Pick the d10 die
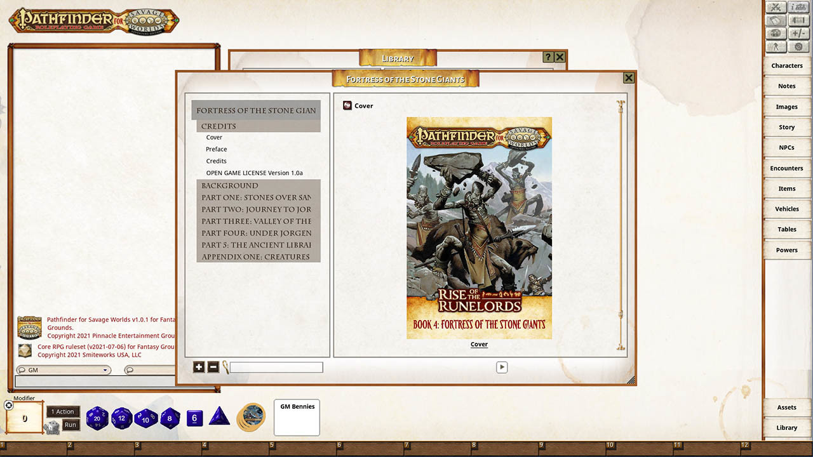This screenshot has width=813, height=457. click(146, 418)
